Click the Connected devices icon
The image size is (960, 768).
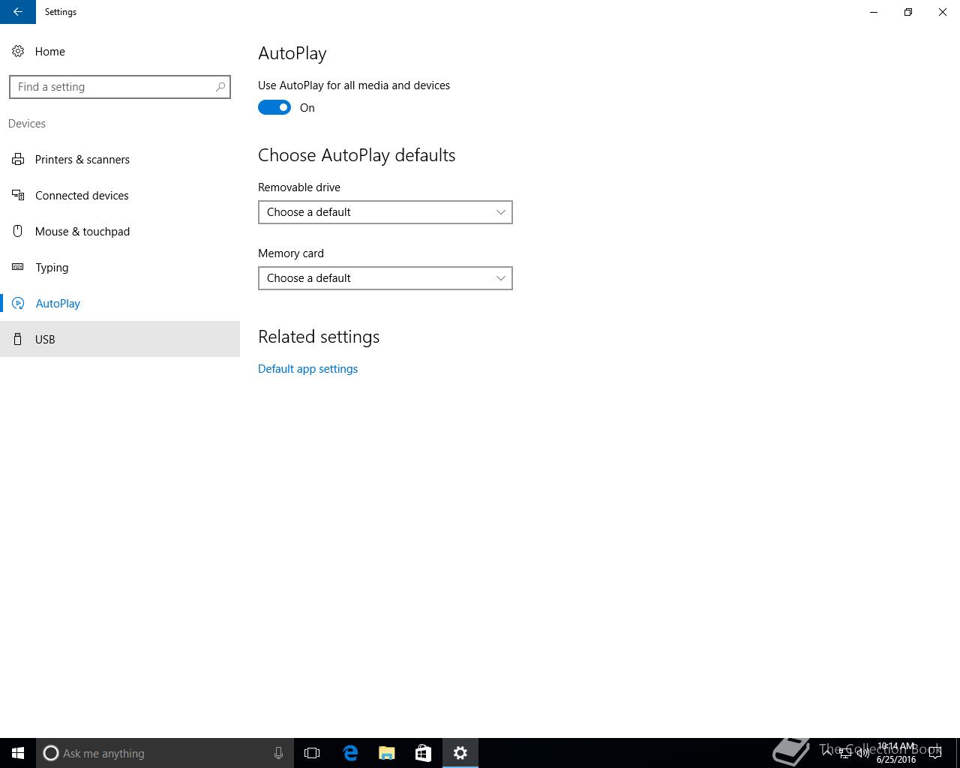[x=18, y=195]
